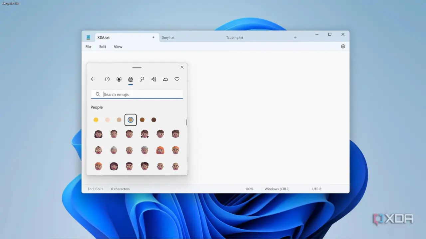The width and height of the screenshot is (426, 239).
Task: Close the XDA.txt tab via its unsaved dot
Action: tap(153, 37)
